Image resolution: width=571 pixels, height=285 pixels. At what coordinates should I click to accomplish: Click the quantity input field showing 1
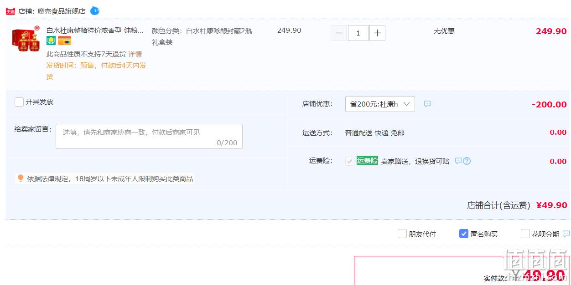[358, 33]
